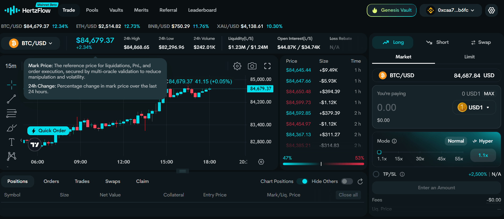Click the MAX amount button

[489, 94]
